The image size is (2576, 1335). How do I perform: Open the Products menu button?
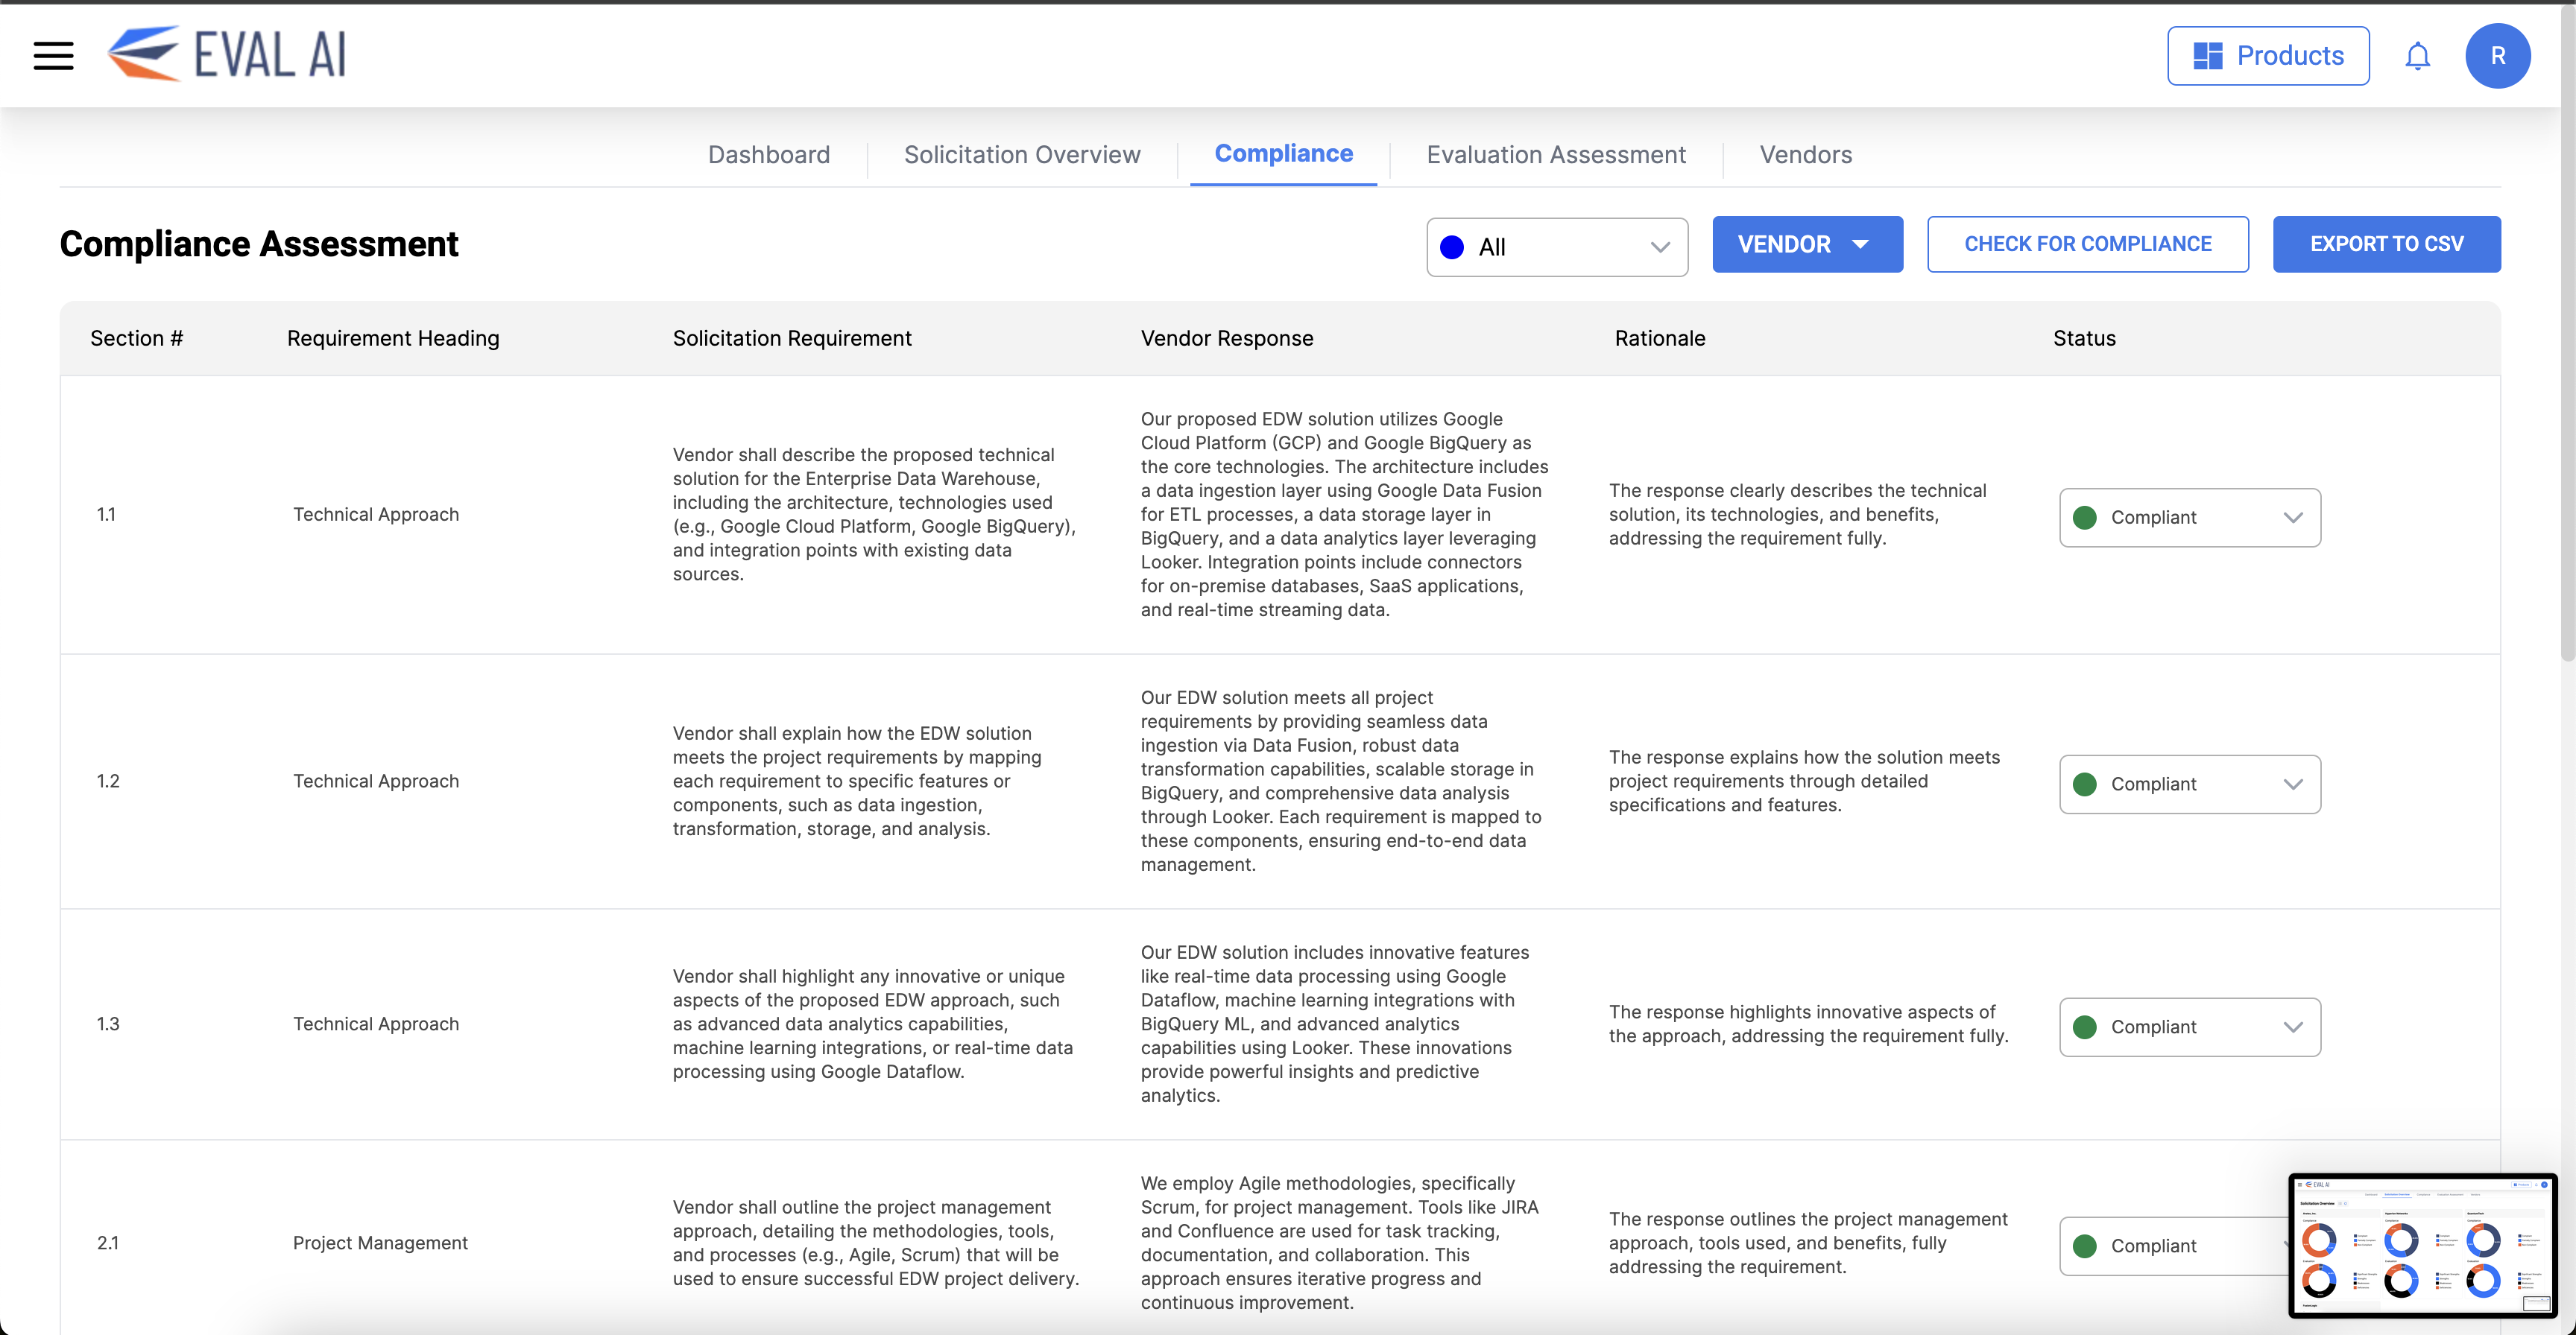point(2268,56)
